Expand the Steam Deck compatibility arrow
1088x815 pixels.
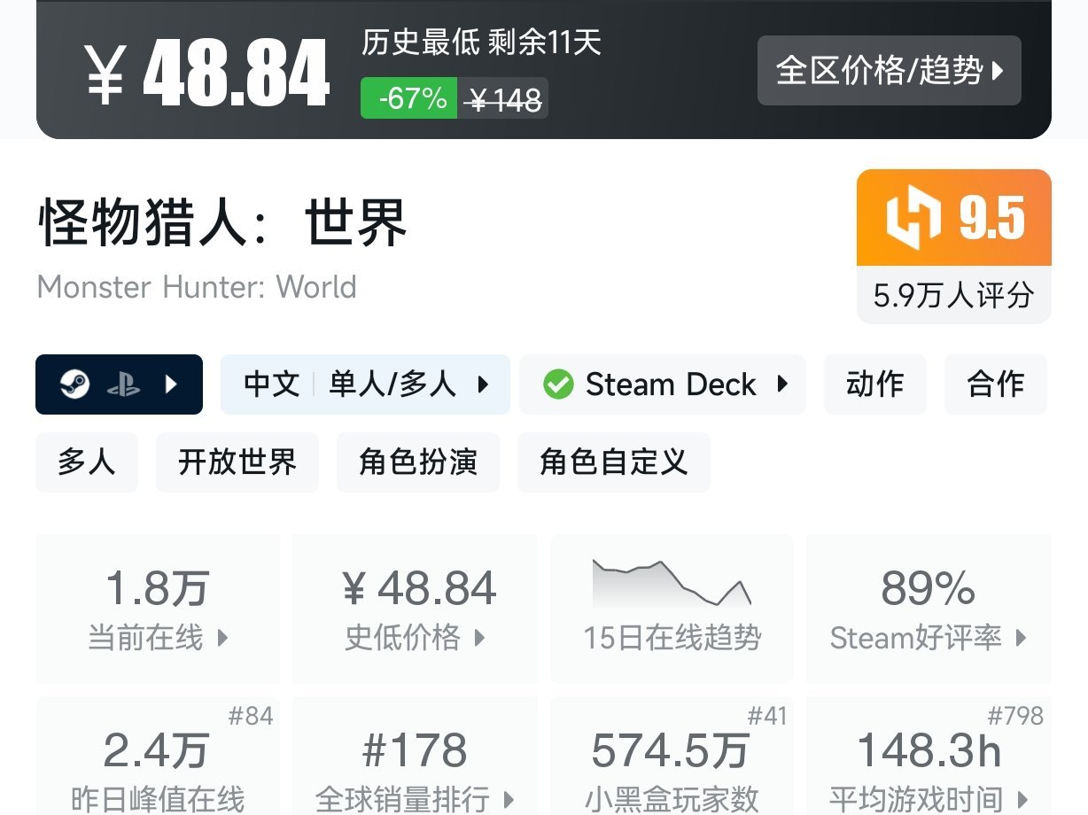[782, 384]
